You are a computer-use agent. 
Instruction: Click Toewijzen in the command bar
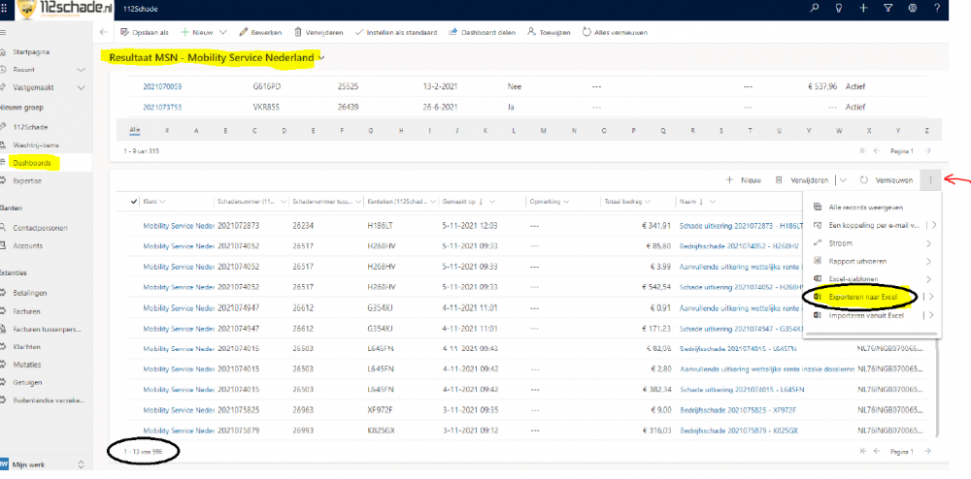pyautogui.click(x=549, y=32)
